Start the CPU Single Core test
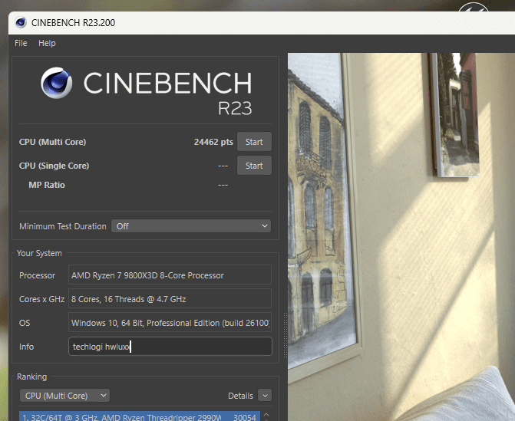This screenshot has height=421, width=515. tap(254, 166)
